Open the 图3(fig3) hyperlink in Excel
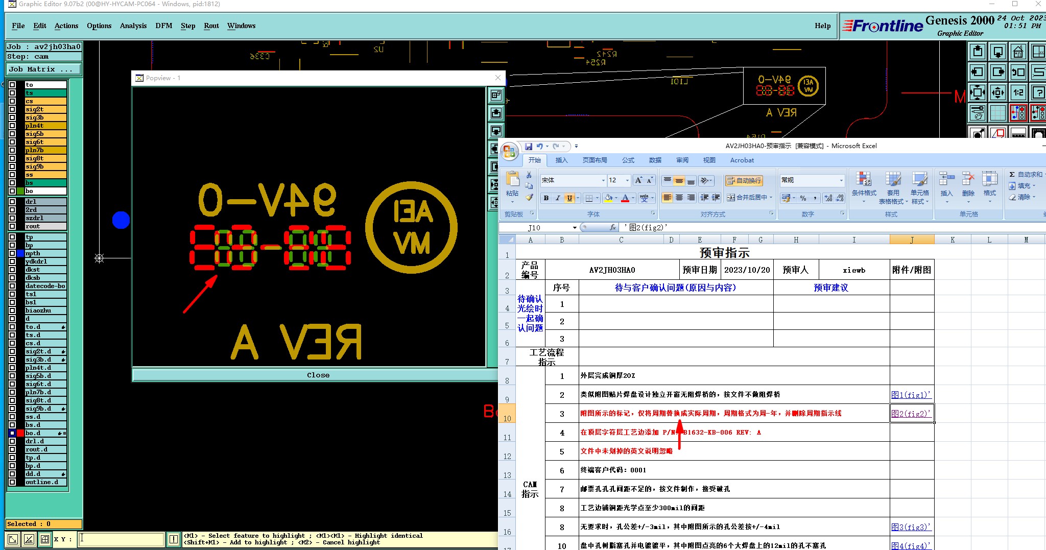Viewport: 1046px width, 550px height. pos(911,527)
